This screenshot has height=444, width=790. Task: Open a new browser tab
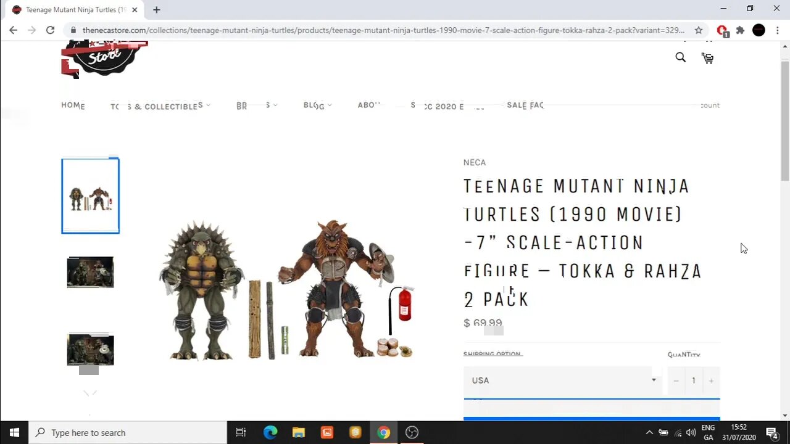(156, 10)
